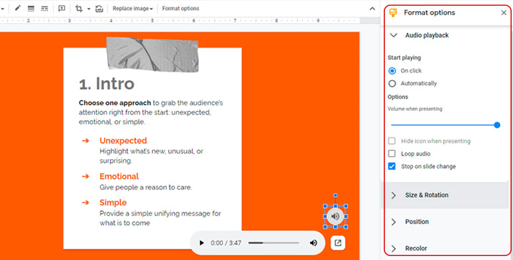The width and height of the screenshot is (513, 260).
Task: Collapse the toolbar with the up chevron
Action: [x=372, y=9]
